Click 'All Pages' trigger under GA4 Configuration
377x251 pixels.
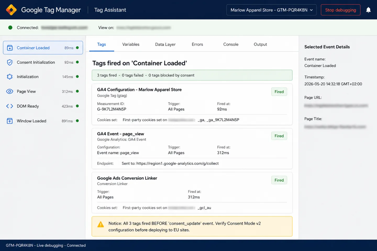pos(176,109)
